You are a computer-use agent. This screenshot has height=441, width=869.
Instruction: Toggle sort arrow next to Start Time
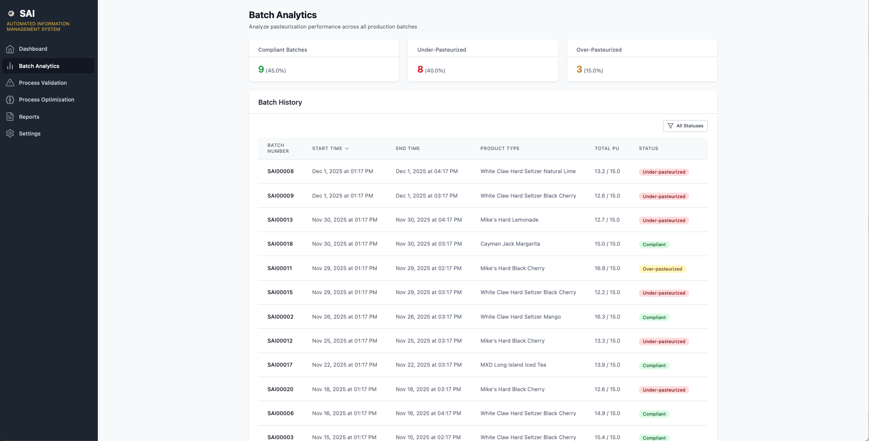[347, 149]
